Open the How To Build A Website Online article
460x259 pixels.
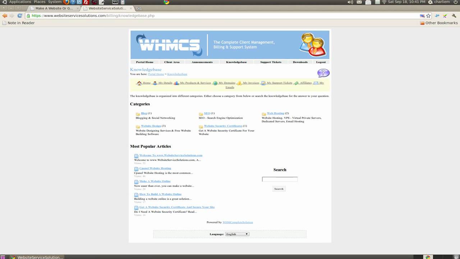(160, 194)
